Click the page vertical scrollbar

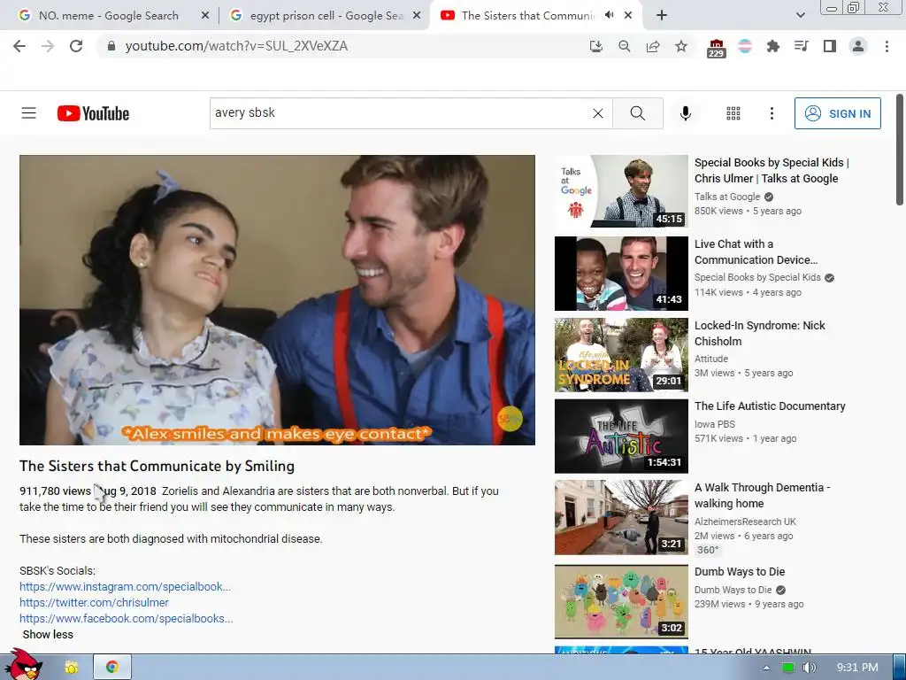pyautogui.click(x=900, y=149)
